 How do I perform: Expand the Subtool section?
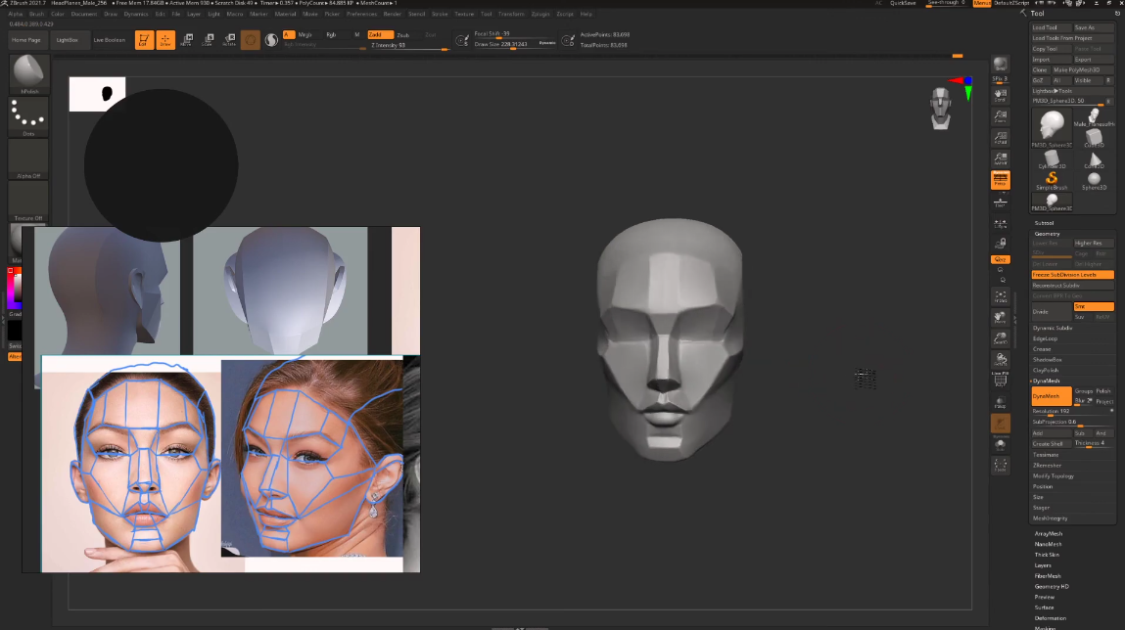coord(1044,223)
